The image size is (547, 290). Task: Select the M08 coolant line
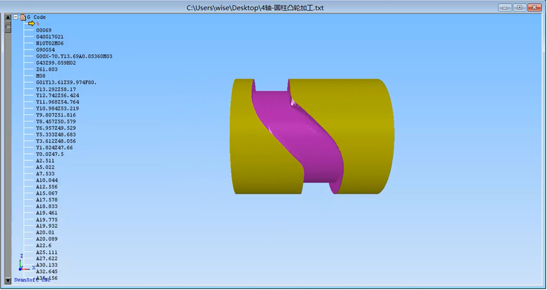[41, 76]
